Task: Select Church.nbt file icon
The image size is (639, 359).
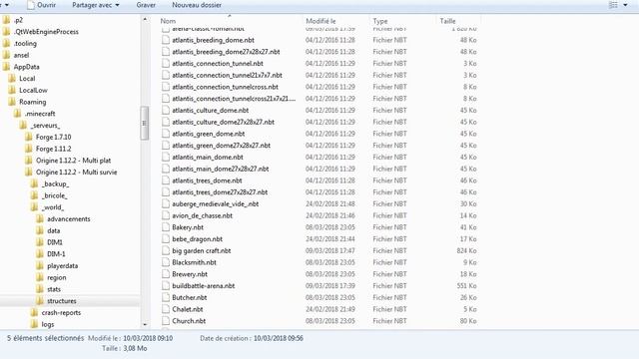Action: coord(165,321)
